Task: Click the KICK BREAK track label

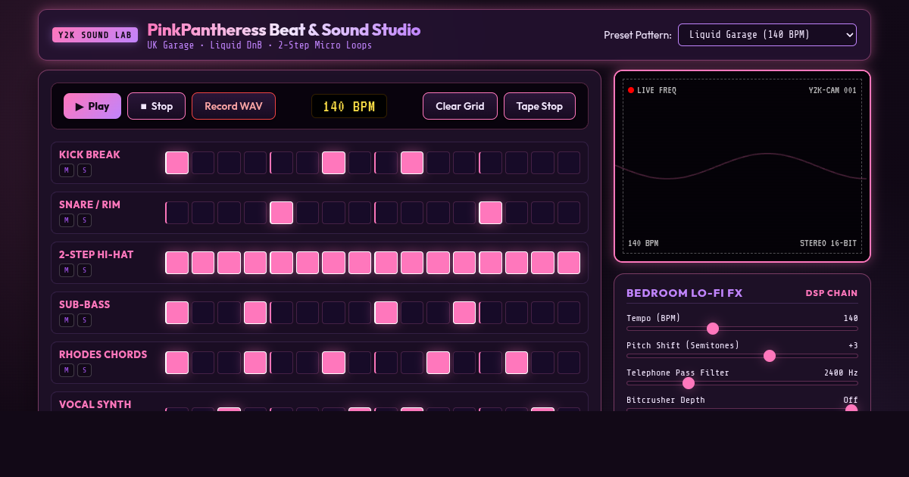Action: [89, 154]
